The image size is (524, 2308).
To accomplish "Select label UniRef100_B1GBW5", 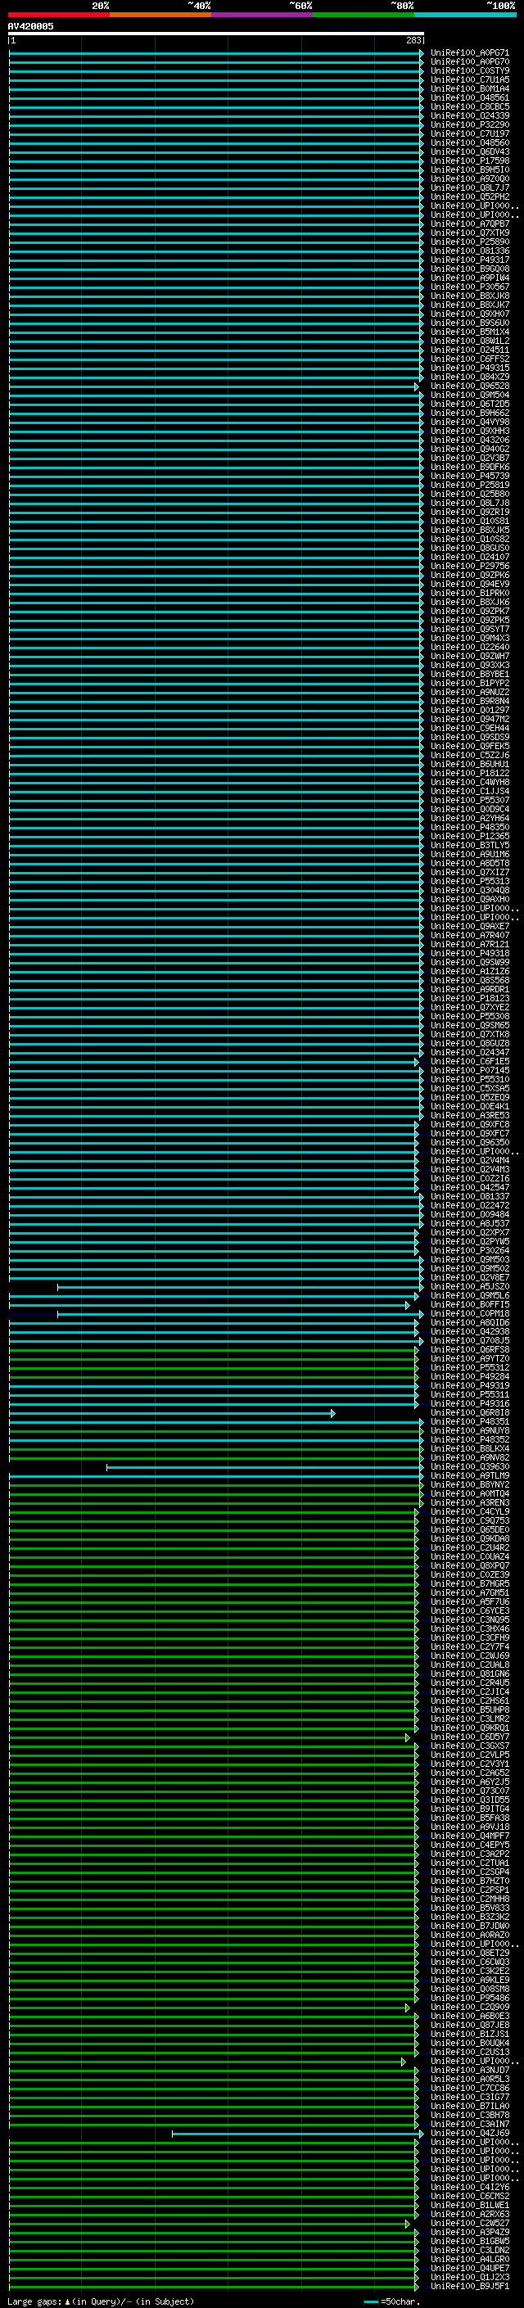I will click(470, 2241).
